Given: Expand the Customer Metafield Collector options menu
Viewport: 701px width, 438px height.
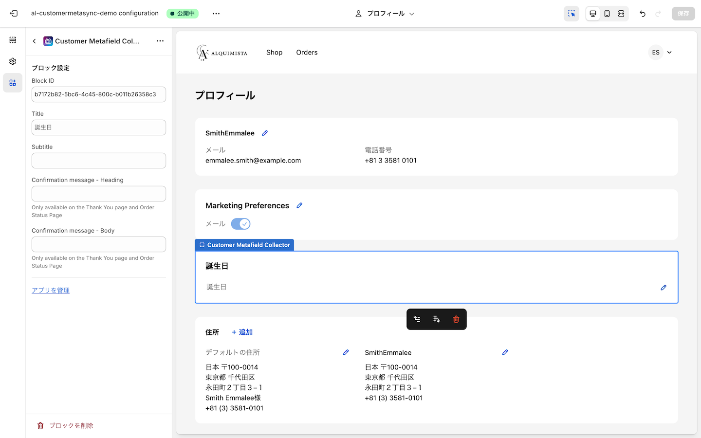Looking at the screenshot, I should pos(160,41).
